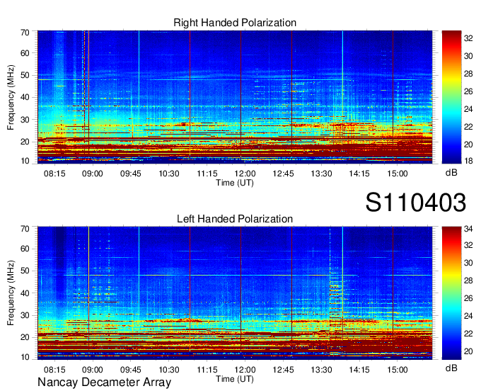Click the "Nancay Decameter Array" caption

(x=104, y=382)
